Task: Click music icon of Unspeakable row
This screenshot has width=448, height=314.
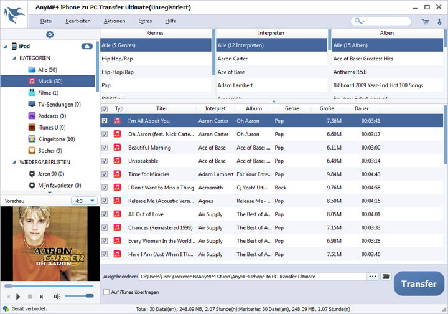Action: click(117, 161)
